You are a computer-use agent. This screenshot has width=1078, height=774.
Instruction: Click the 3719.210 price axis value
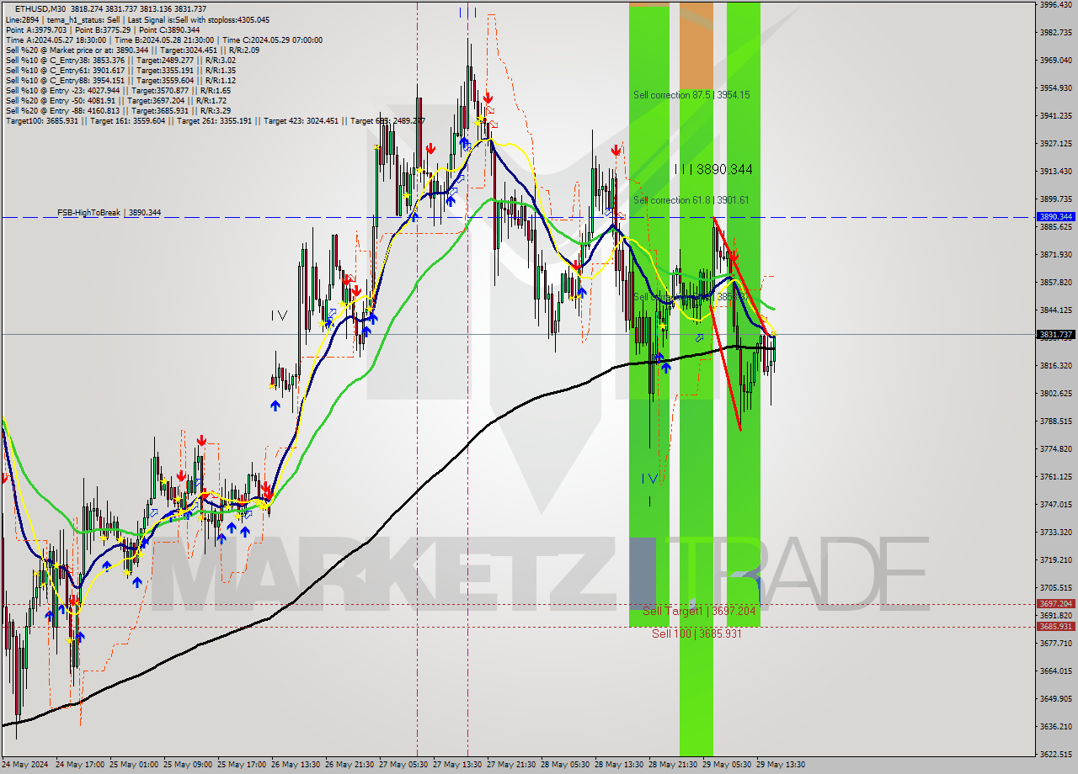[1056, 560]
